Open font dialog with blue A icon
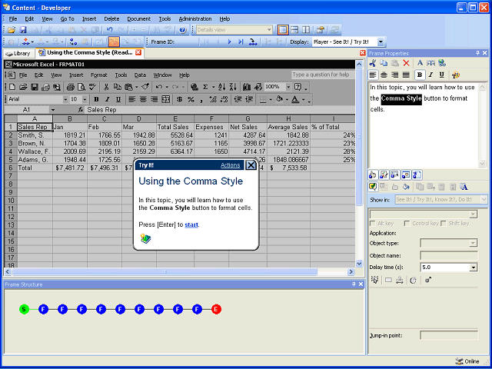This screenshot has height=369, width=492. (x=420, y=63)
